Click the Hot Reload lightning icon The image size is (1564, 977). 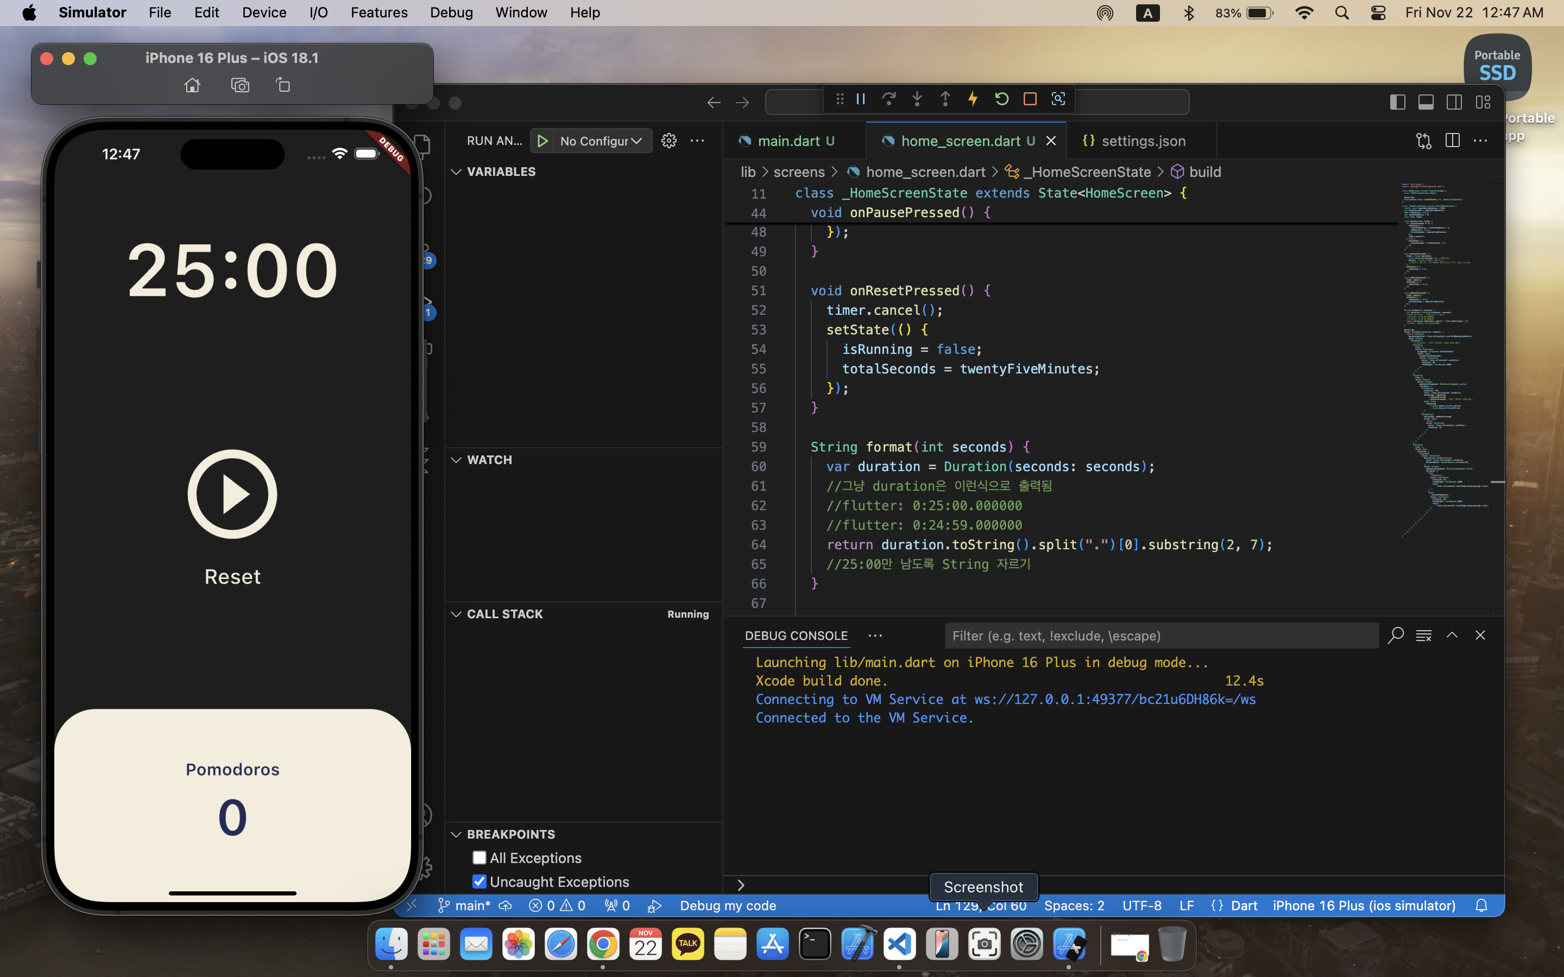coord(973,99)
